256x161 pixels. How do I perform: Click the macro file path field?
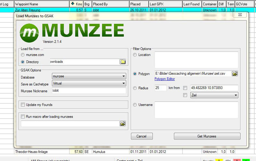(x=70, y=124)
